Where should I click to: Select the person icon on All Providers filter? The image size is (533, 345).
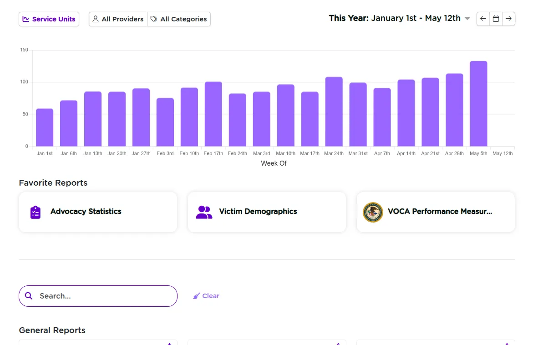95,19
